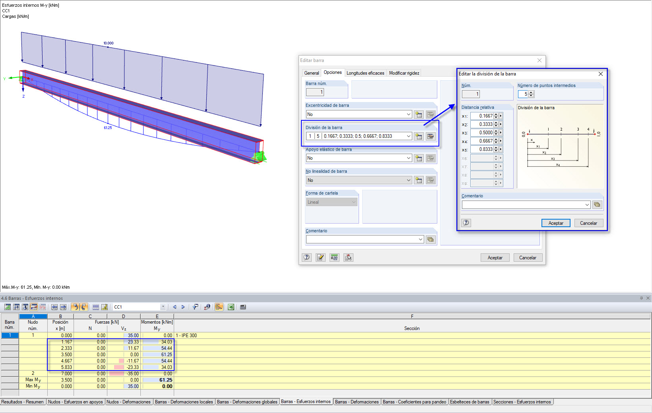Screen dimensions: 652x413
Task: Click the left arrow table navigation icon
Action: point(54,307)
